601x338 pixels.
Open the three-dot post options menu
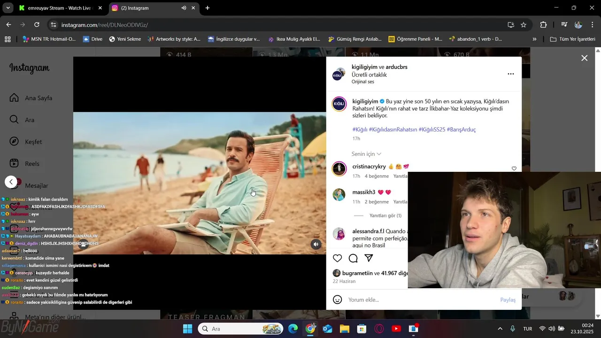coord(511,74)
